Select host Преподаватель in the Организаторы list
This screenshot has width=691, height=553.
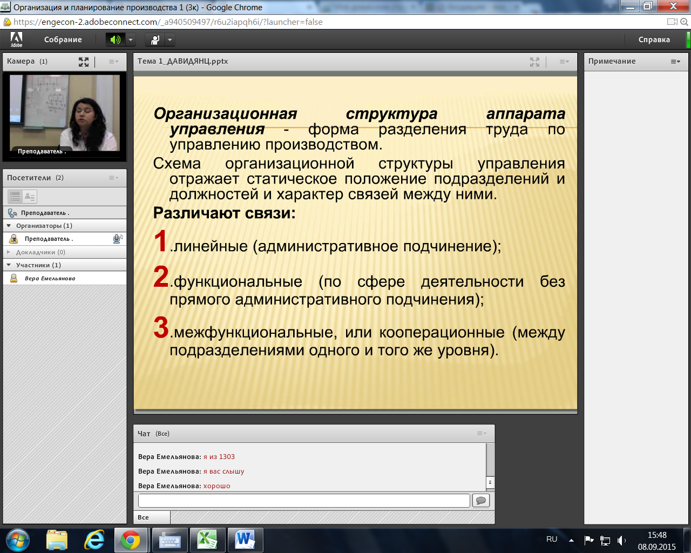pyautogui.click(x=65, y=239)
